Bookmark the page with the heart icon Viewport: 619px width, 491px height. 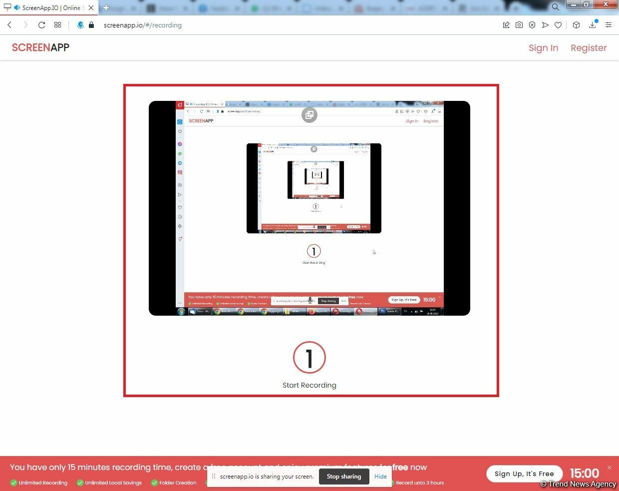[x=558, y=25]
